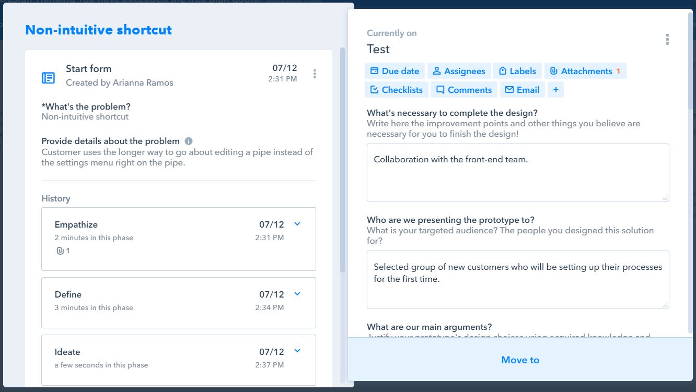This screenshot has height=392, width=696.
Task: Expand the Ideate phase history
Action: point(297,351)
